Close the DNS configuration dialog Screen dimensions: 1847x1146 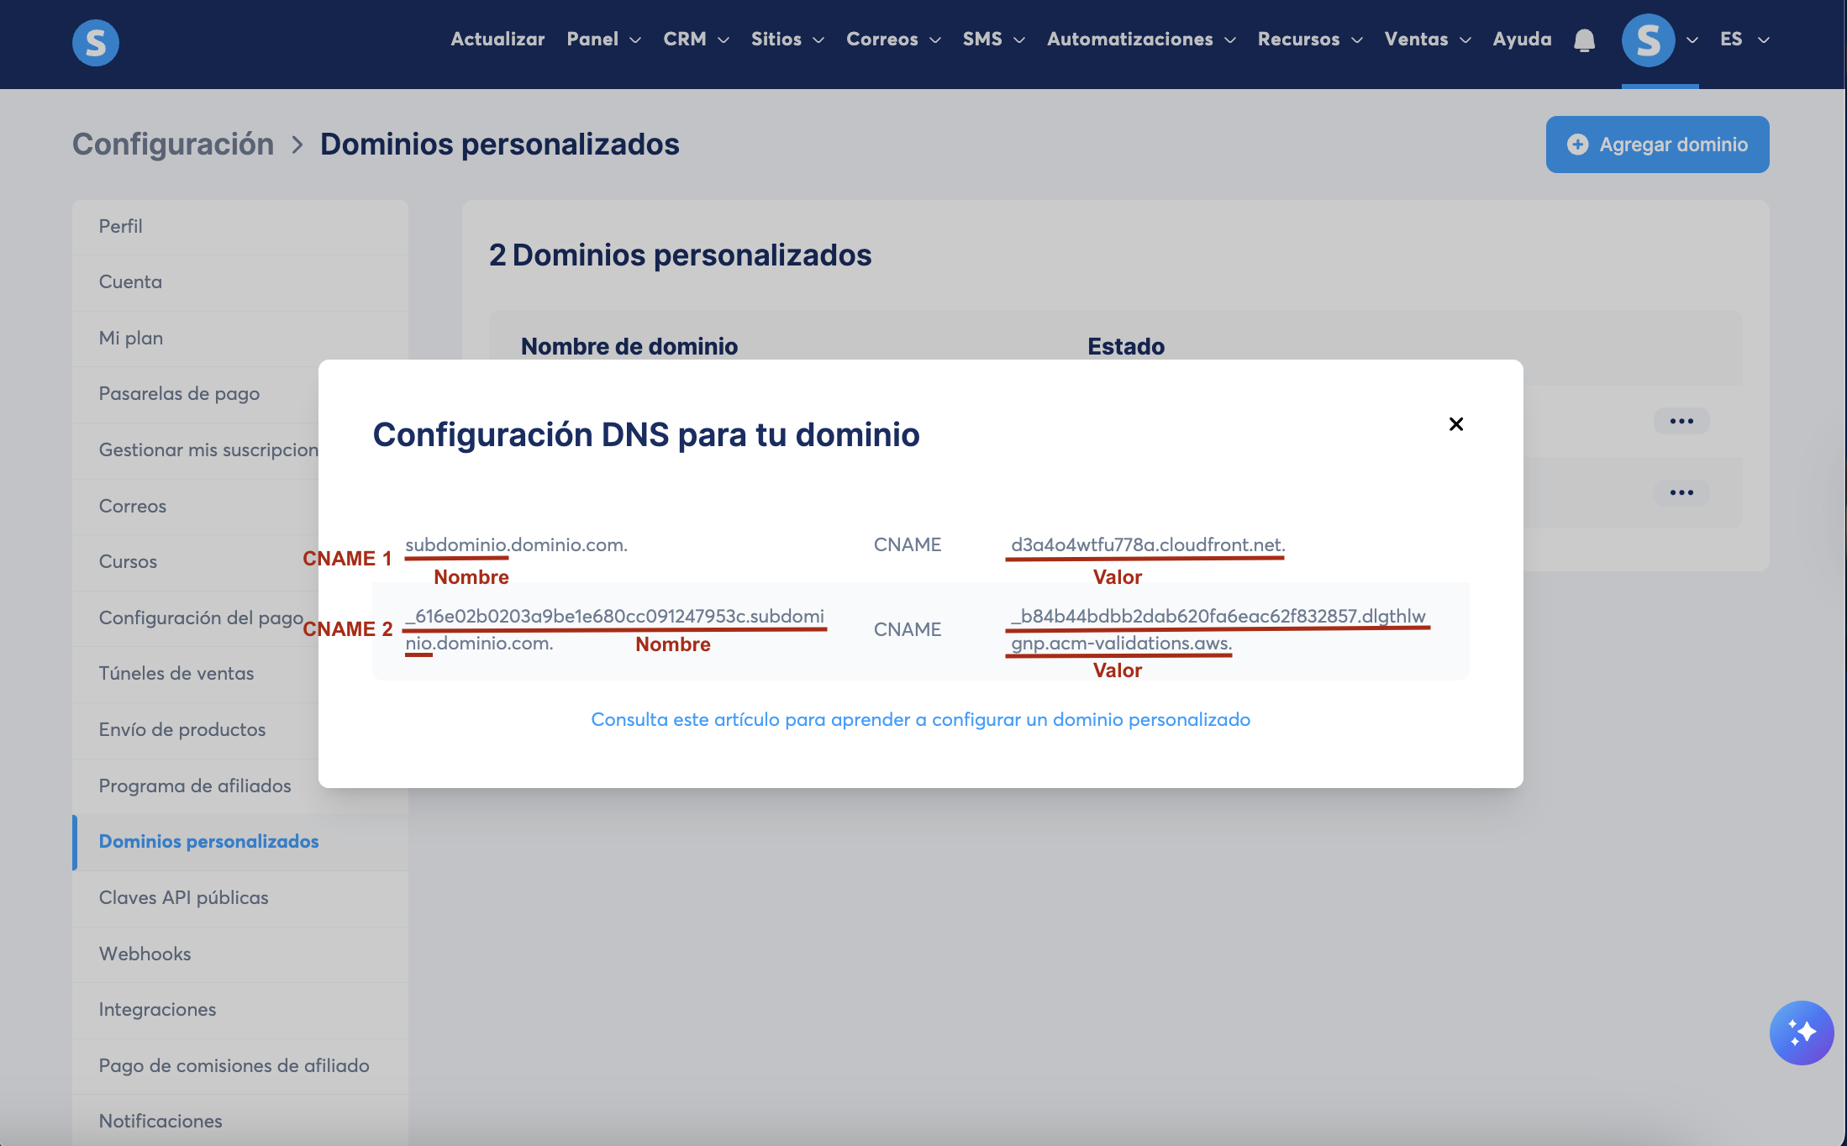(1456, 424)
